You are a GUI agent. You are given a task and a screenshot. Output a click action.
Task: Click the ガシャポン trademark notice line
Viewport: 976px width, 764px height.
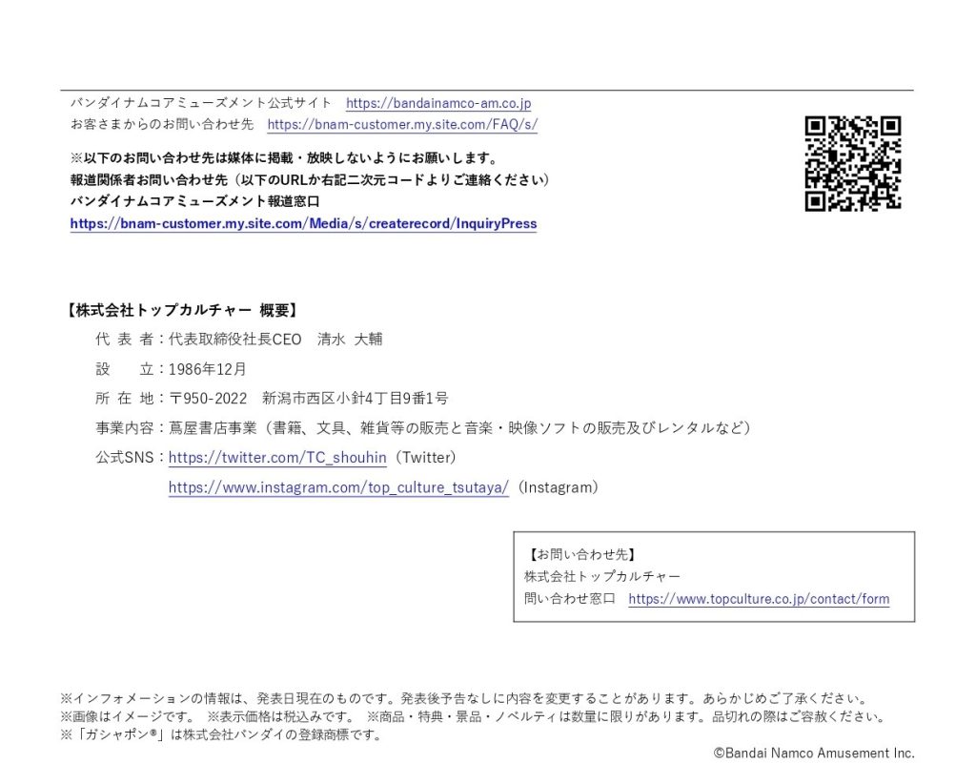(x=221, y=734)
